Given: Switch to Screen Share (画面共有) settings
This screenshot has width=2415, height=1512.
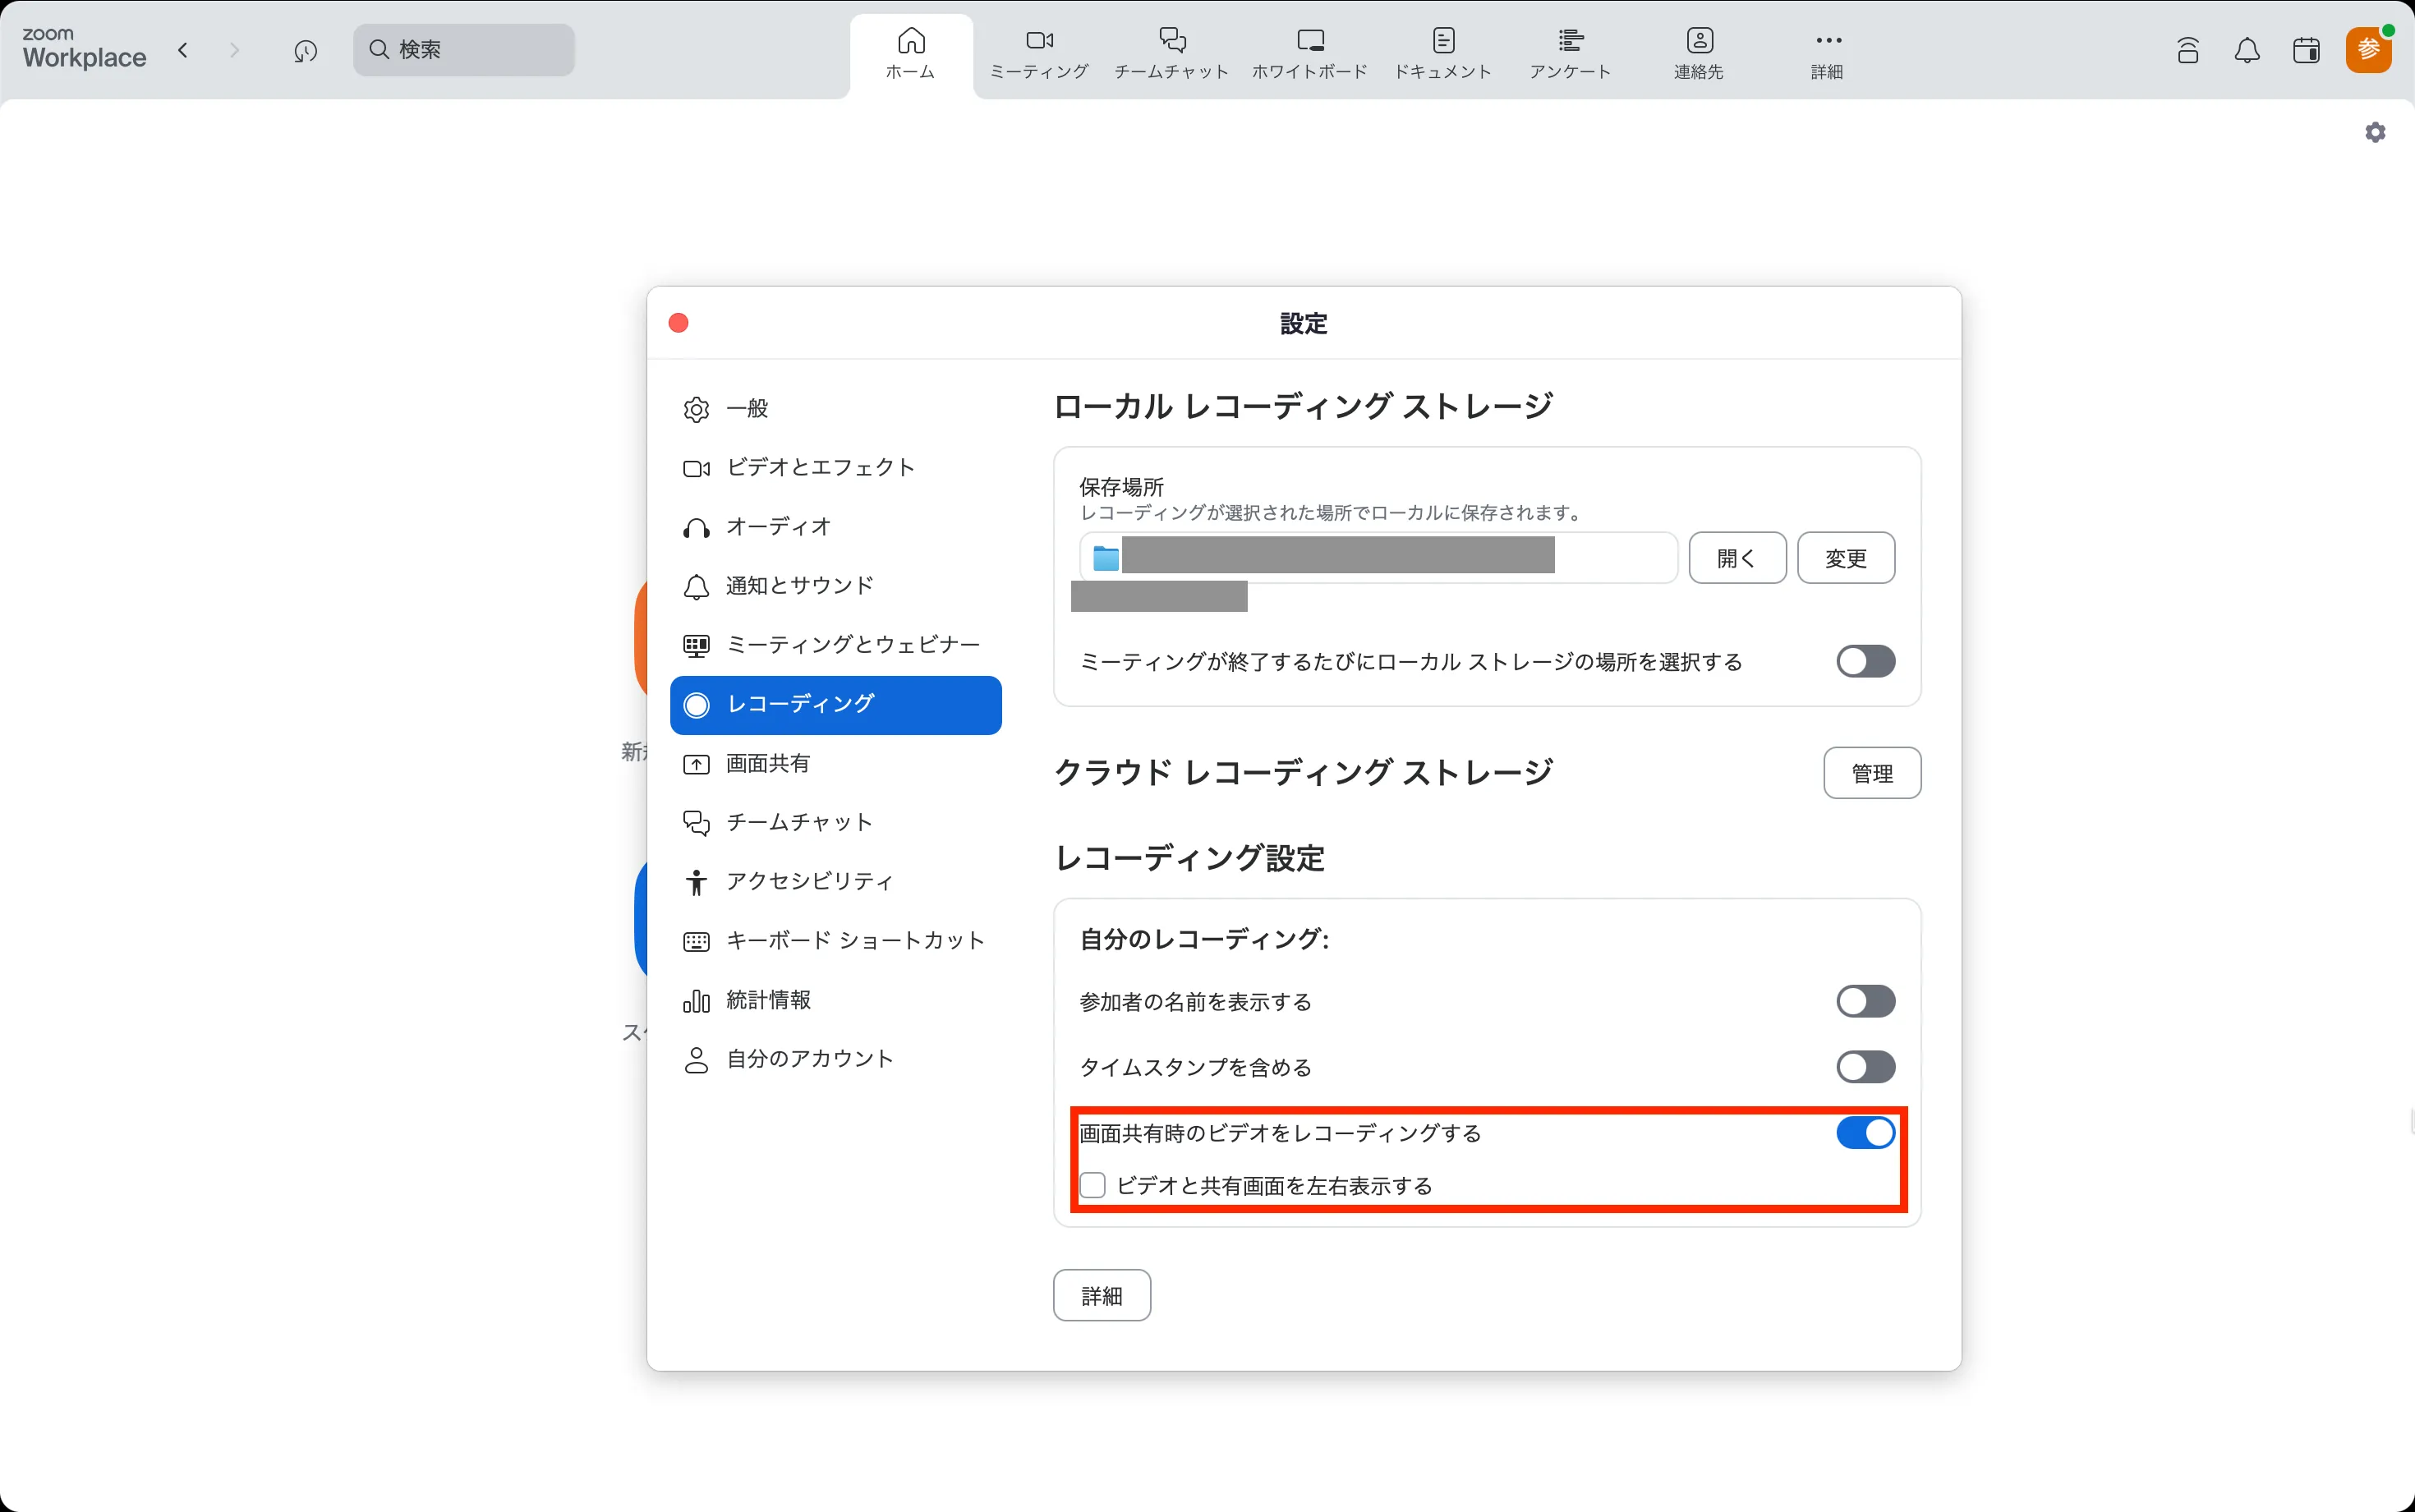Looking at the screenshot, I should tap(767, 764).
